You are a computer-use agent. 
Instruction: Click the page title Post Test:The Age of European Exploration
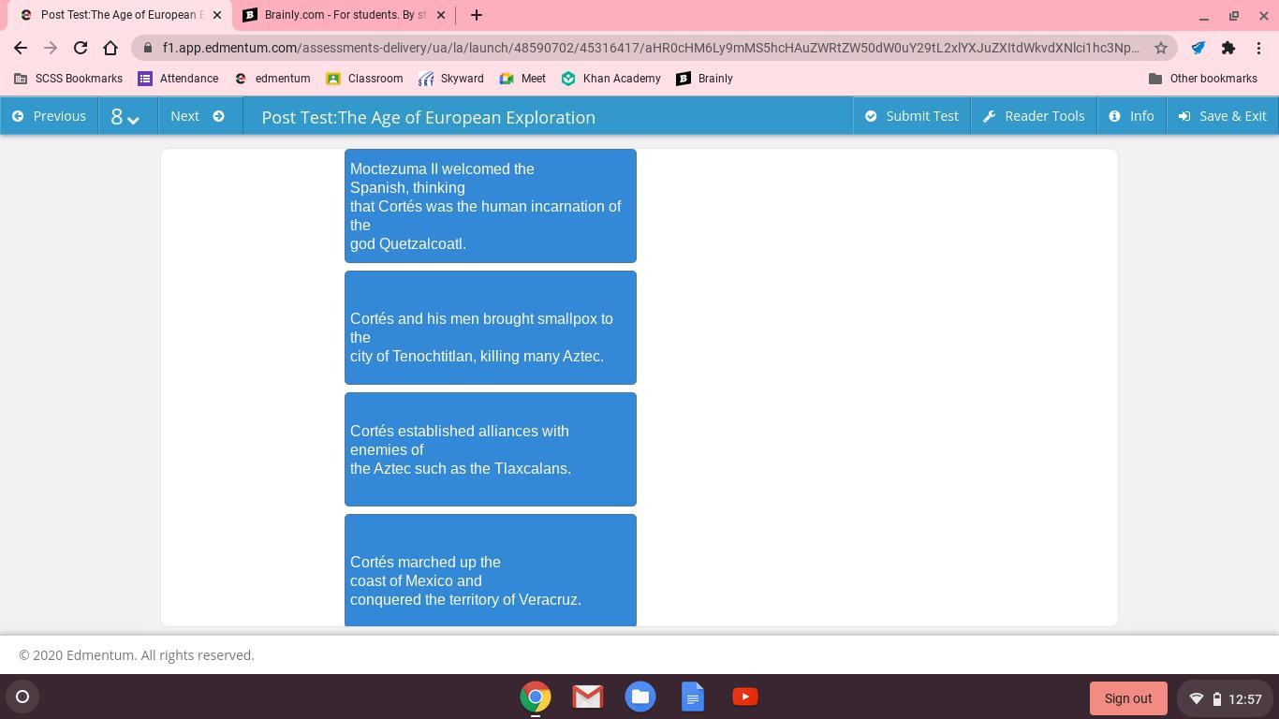click(x=428, y=117)
